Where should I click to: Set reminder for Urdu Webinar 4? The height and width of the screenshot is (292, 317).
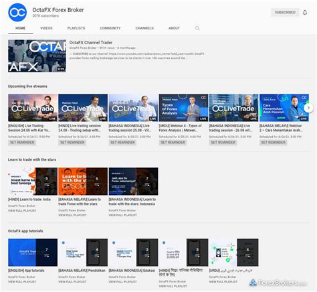click(173, 143)
